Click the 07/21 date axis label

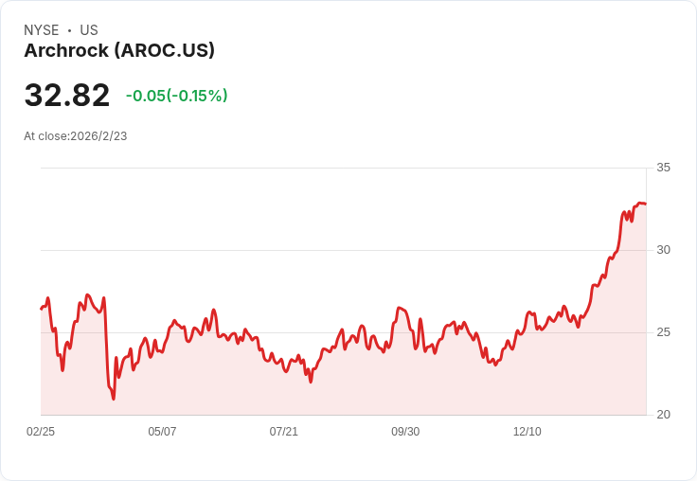click(283, 431)
